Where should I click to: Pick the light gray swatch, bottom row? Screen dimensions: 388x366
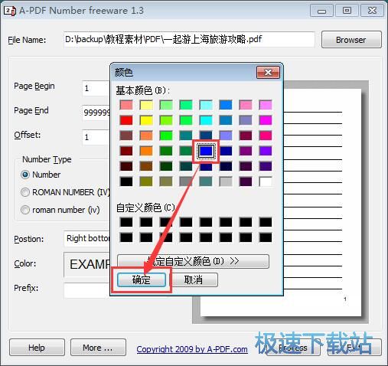tap(226, 181)
